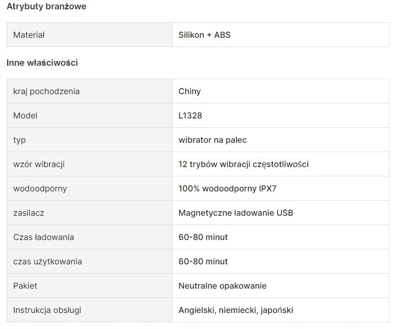This screenshot has height=329, width=393.
Task: Click the "Atrybuty branżowe" section heading
Action: [x=46, y=7]
